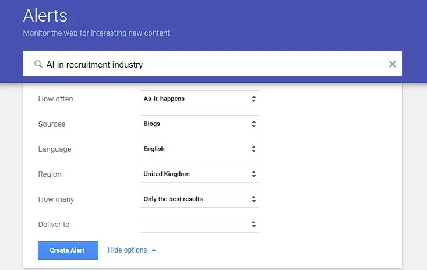Click the up-down arrows on How often
The height and width of the screenshot is (270, 427).
click(253, 99)
